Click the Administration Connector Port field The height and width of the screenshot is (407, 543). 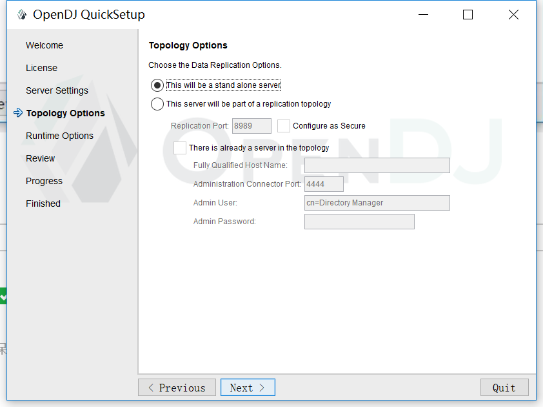pos(324,184)
